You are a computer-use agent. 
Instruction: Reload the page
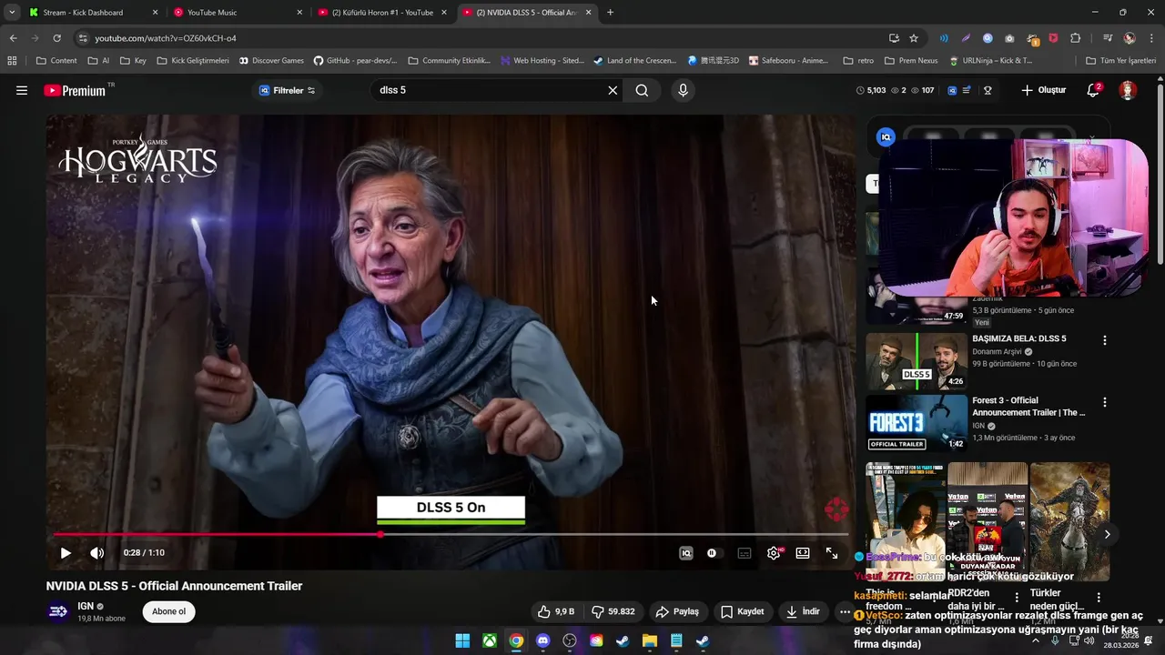click(x=56, y=38)
